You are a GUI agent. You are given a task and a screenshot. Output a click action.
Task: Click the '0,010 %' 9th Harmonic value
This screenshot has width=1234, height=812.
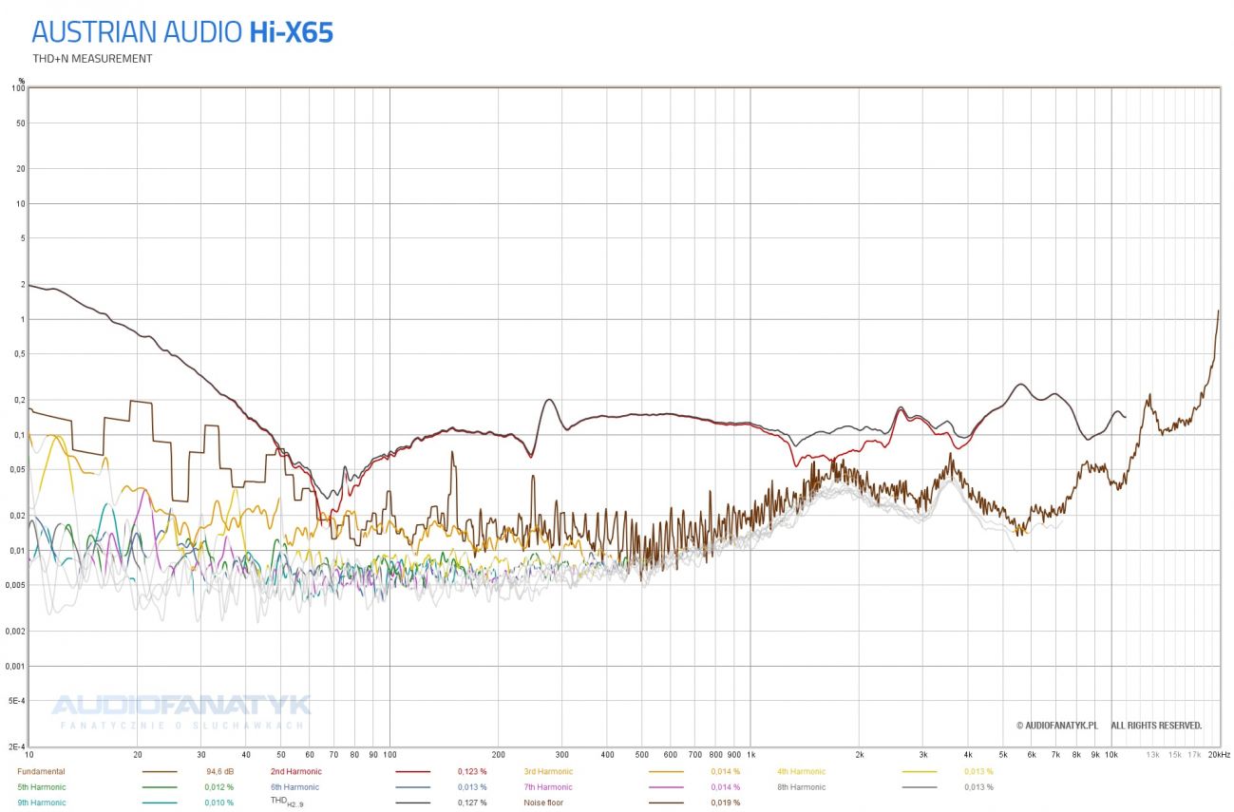(x=219, y=803)
